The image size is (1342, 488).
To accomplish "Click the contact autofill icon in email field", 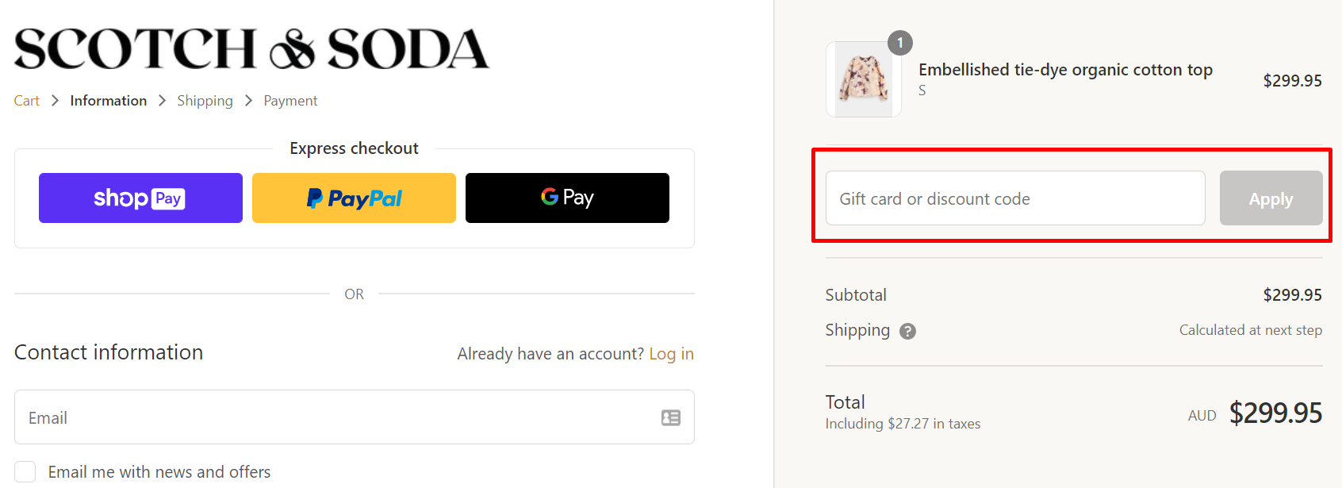I will (x=671, y=417).
